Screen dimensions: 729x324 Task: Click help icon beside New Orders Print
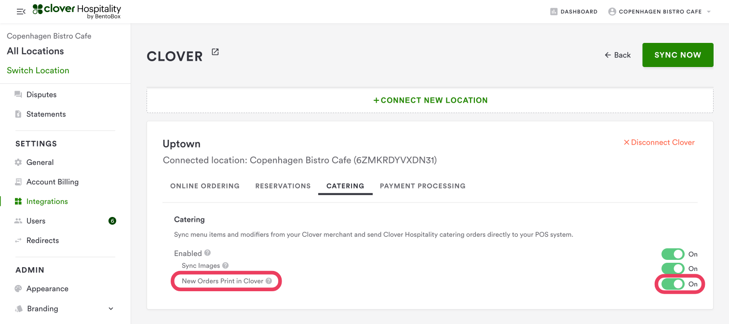269,281
